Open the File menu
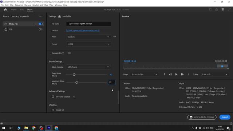 (x=2, y=5)
